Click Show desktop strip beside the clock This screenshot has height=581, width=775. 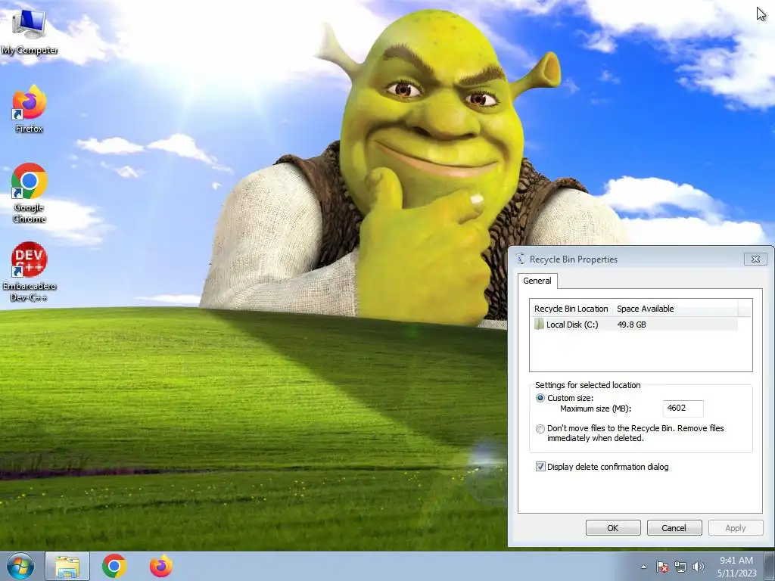tap(770, 566)
